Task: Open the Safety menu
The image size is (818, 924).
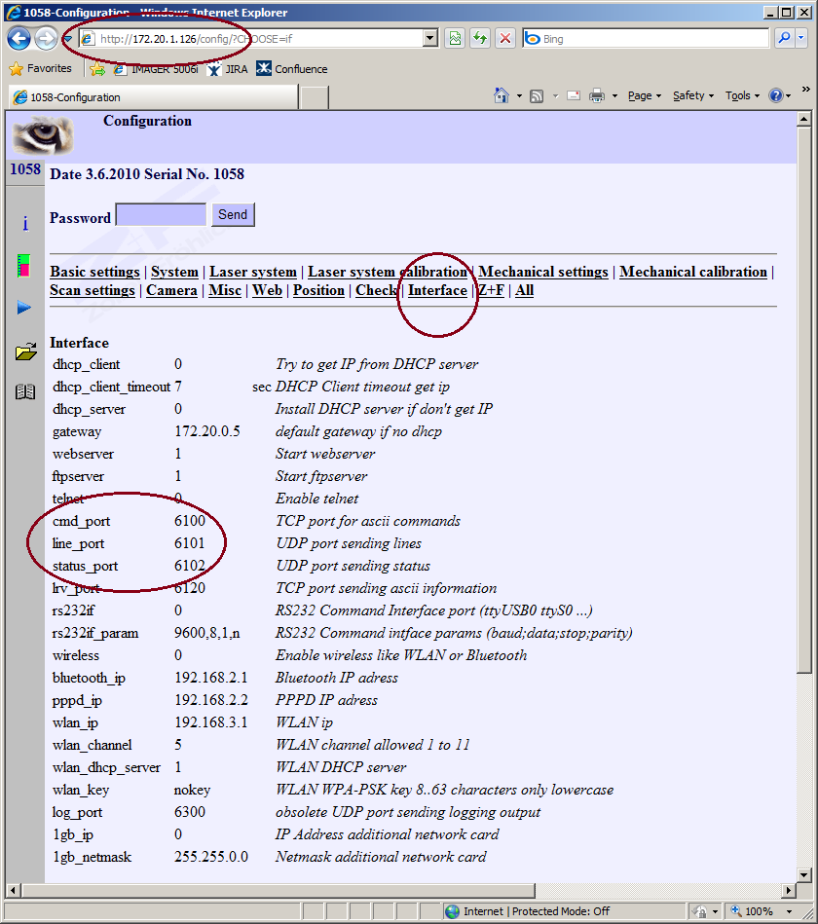Action: click(693, 95)
